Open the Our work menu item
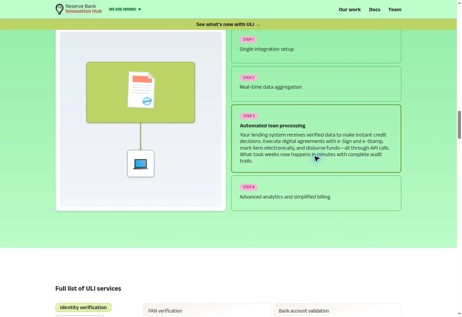The height and width of the screenshot is (317, 462). coord(350,10)
